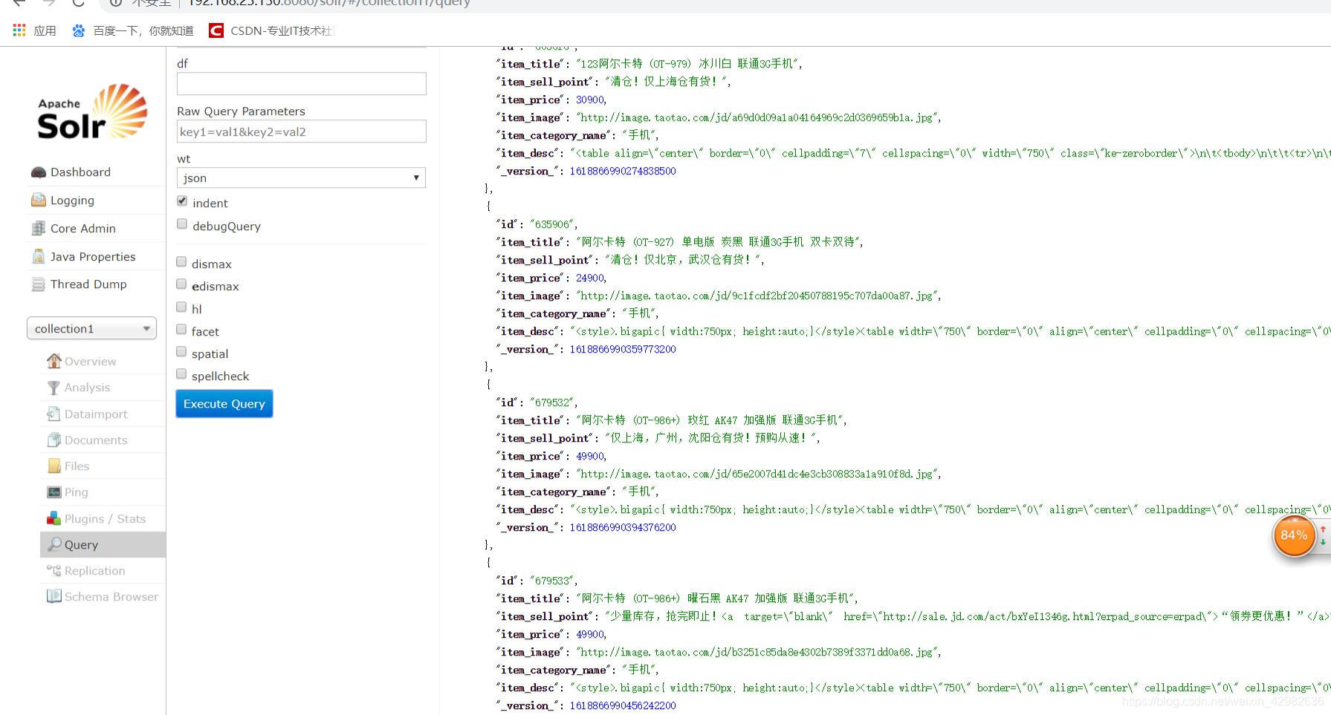Enable the hl highlighting checkbox

coord(181,307)
